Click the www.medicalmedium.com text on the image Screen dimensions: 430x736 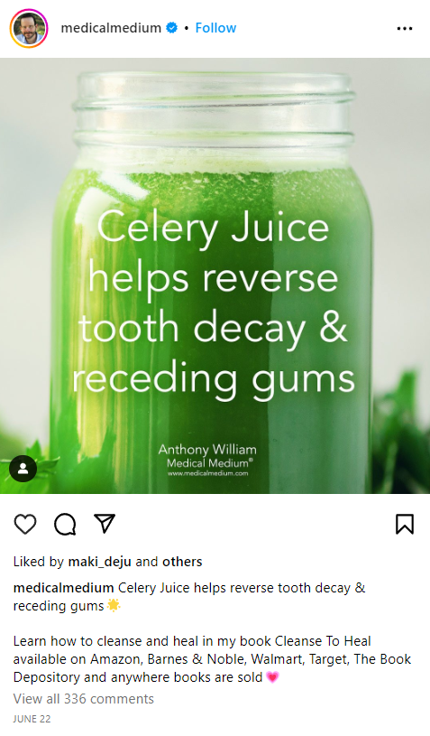coord(207,473)
